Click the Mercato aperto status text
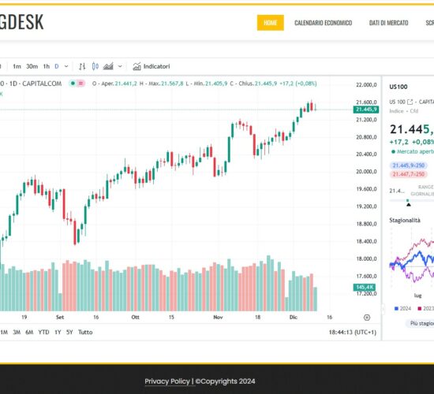 tap(414, 151)
